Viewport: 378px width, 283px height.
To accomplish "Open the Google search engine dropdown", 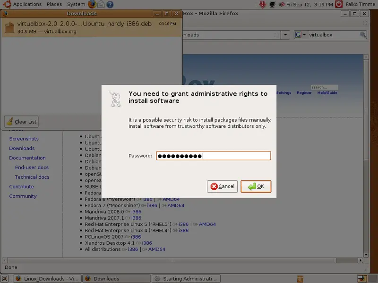I will click(x=301, y=34).
